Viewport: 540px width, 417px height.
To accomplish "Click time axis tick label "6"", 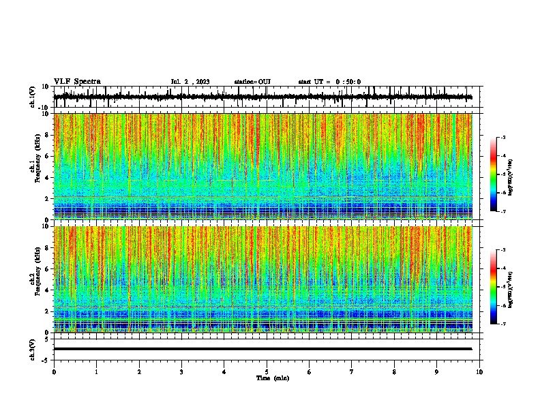I will [309, 371].
